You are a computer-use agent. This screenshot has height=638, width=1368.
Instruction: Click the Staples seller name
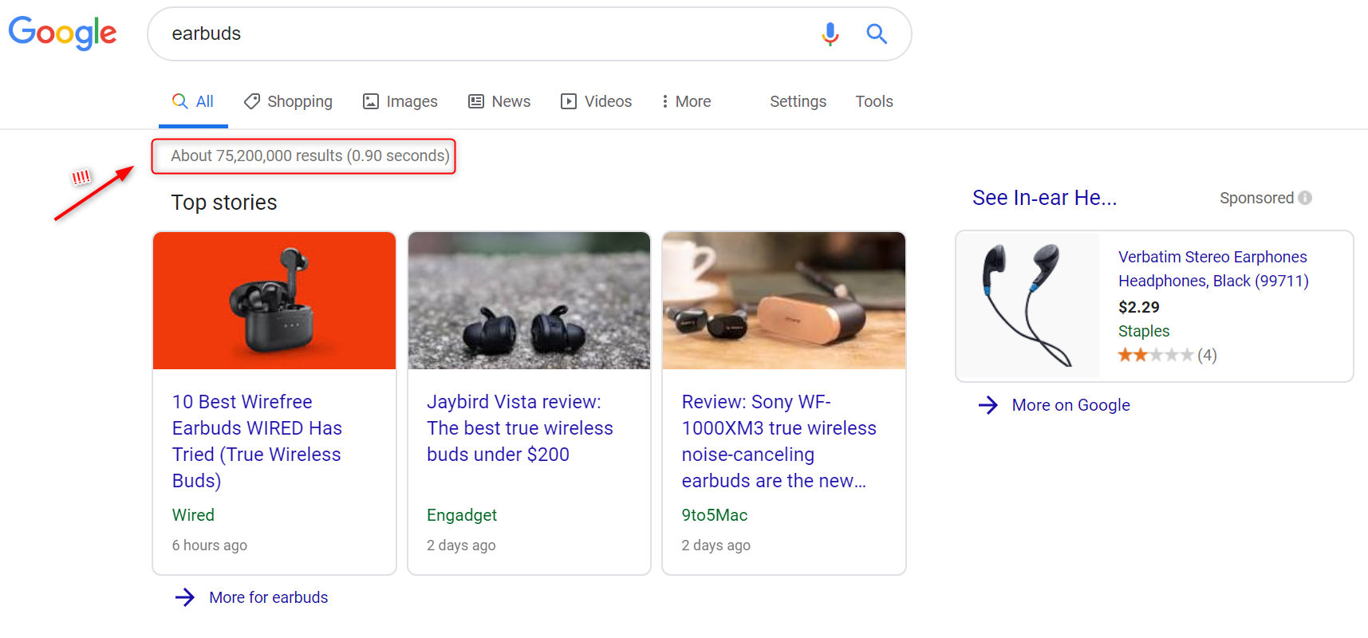1144,331
